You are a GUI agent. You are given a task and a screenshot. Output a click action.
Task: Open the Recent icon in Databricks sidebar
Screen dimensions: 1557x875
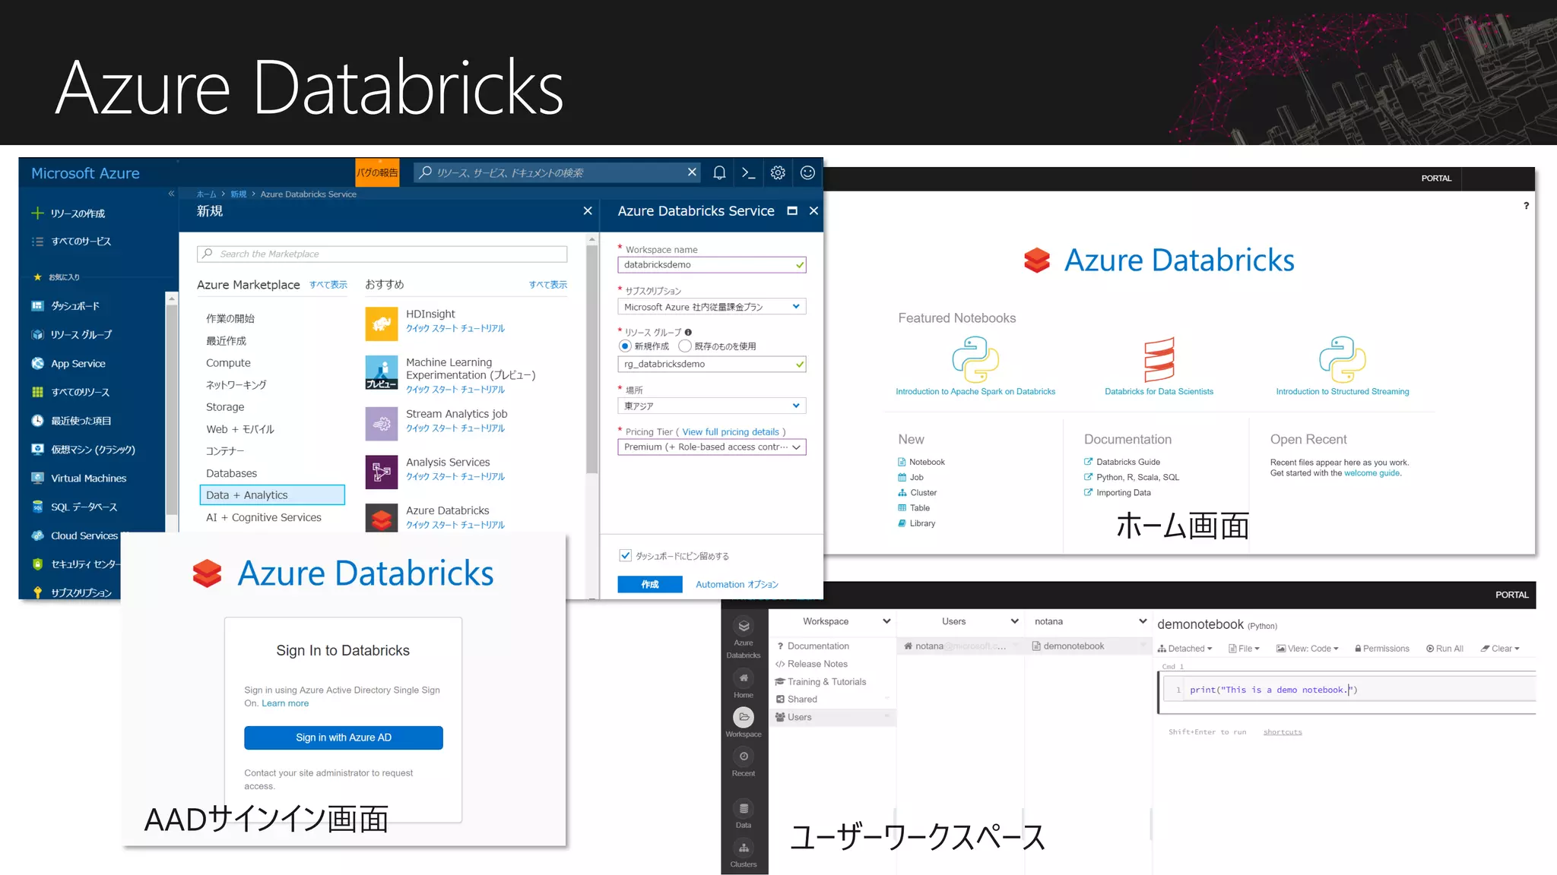click(744, 756)
